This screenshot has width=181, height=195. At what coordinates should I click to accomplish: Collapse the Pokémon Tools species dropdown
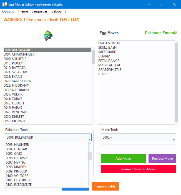89,138
